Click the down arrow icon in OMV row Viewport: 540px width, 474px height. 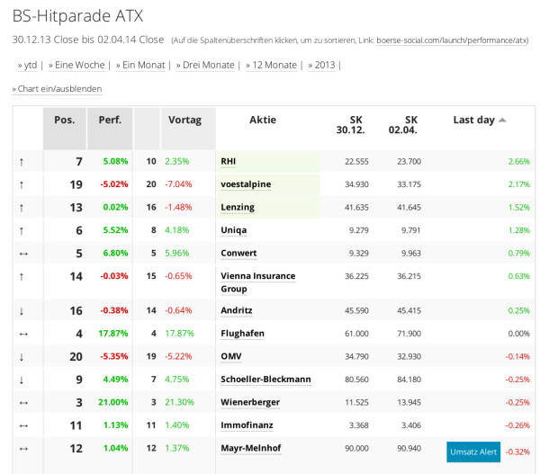[x=23, y=356]
